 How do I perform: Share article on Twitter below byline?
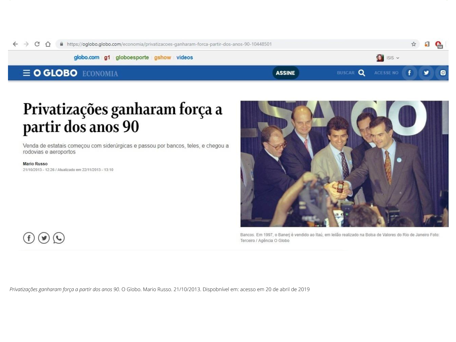tap(44, 238)
